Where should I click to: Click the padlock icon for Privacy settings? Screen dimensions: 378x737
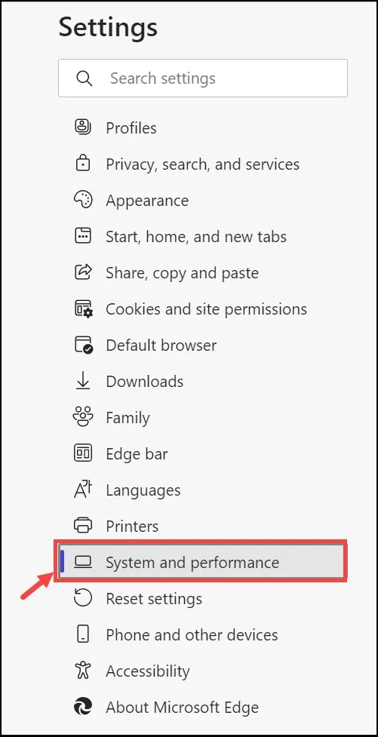[83, 163]
